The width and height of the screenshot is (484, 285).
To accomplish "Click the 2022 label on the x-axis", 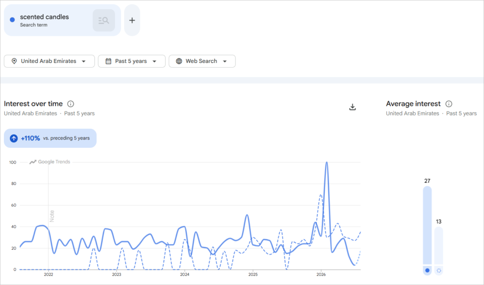I will (x=49, y=275).
